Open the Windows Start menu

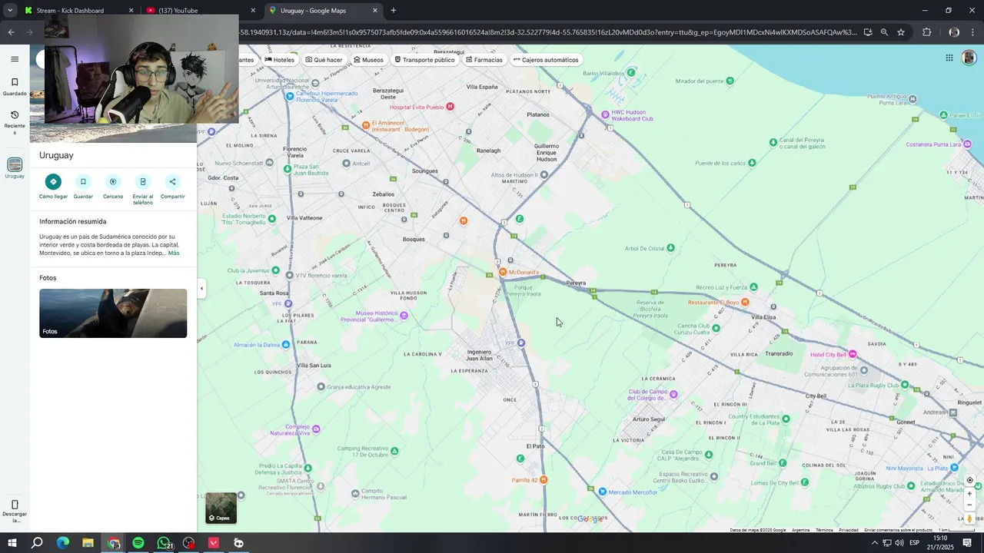12,543
